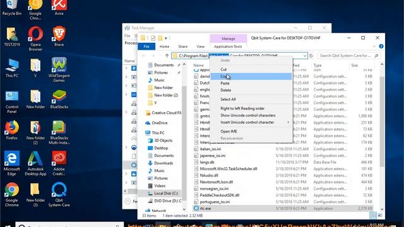Choose Open IME from context menu

coord(251,131)
